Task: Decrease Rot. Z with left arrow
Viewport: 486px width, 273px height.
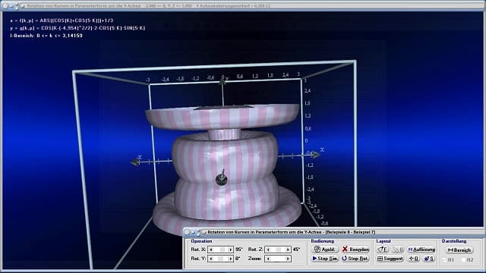Action: [268, 249]
